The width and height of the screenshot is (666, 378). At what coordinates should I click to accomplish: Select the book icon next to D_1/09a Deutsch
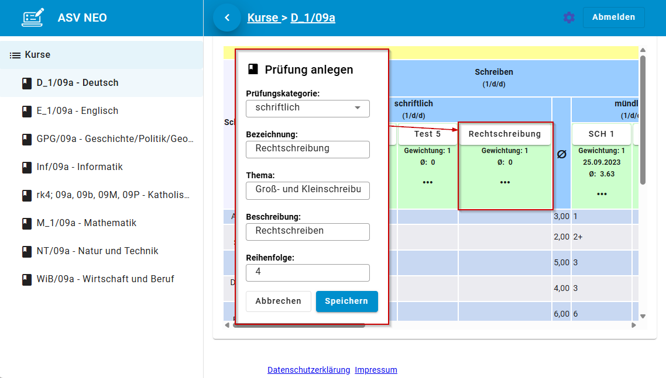tap(26, 83)
